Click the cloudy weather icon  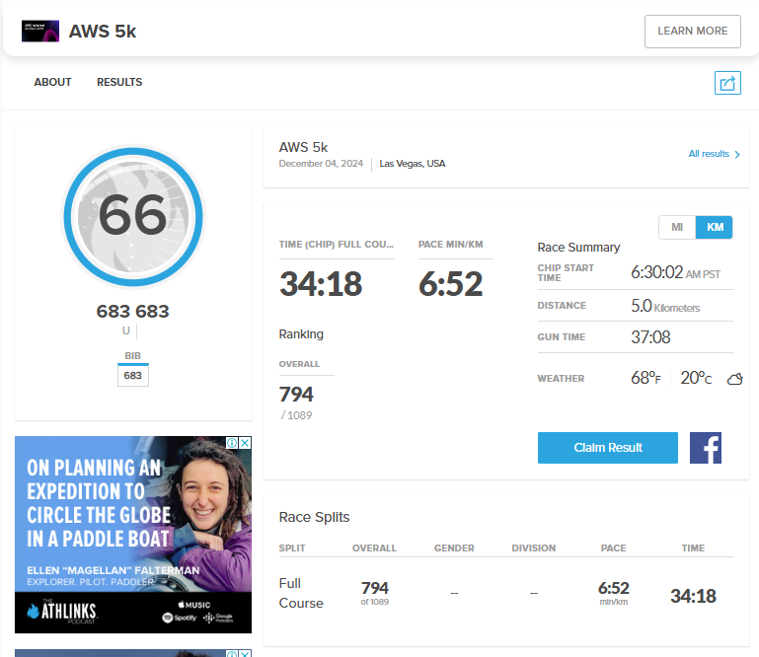(x=734, y=379)
